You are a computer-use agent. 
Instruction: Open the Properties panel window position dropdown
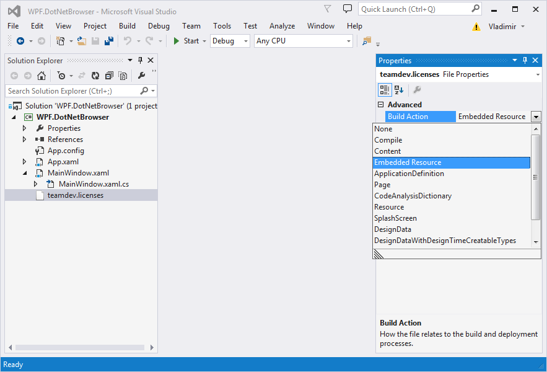[x=515, y=60]
